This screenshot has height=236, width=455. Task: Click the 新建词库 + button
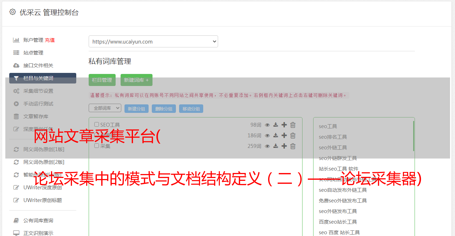click(137, 80)
